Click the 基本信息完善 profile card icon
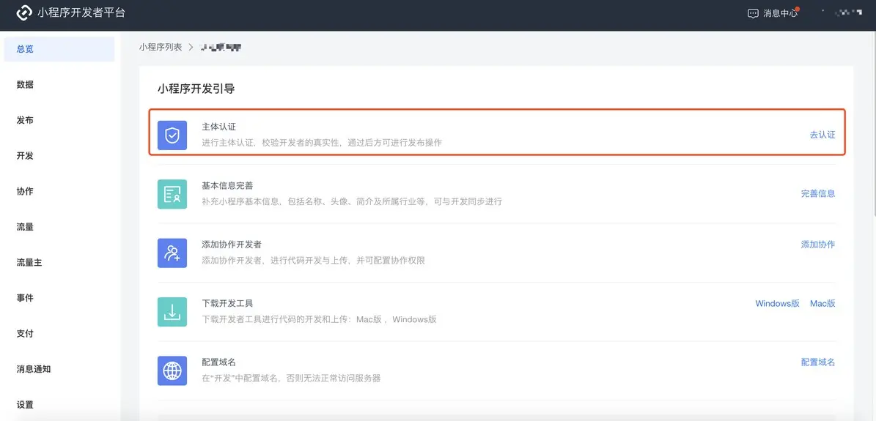Viewport: 876px width, 421px height. [172, 194]
